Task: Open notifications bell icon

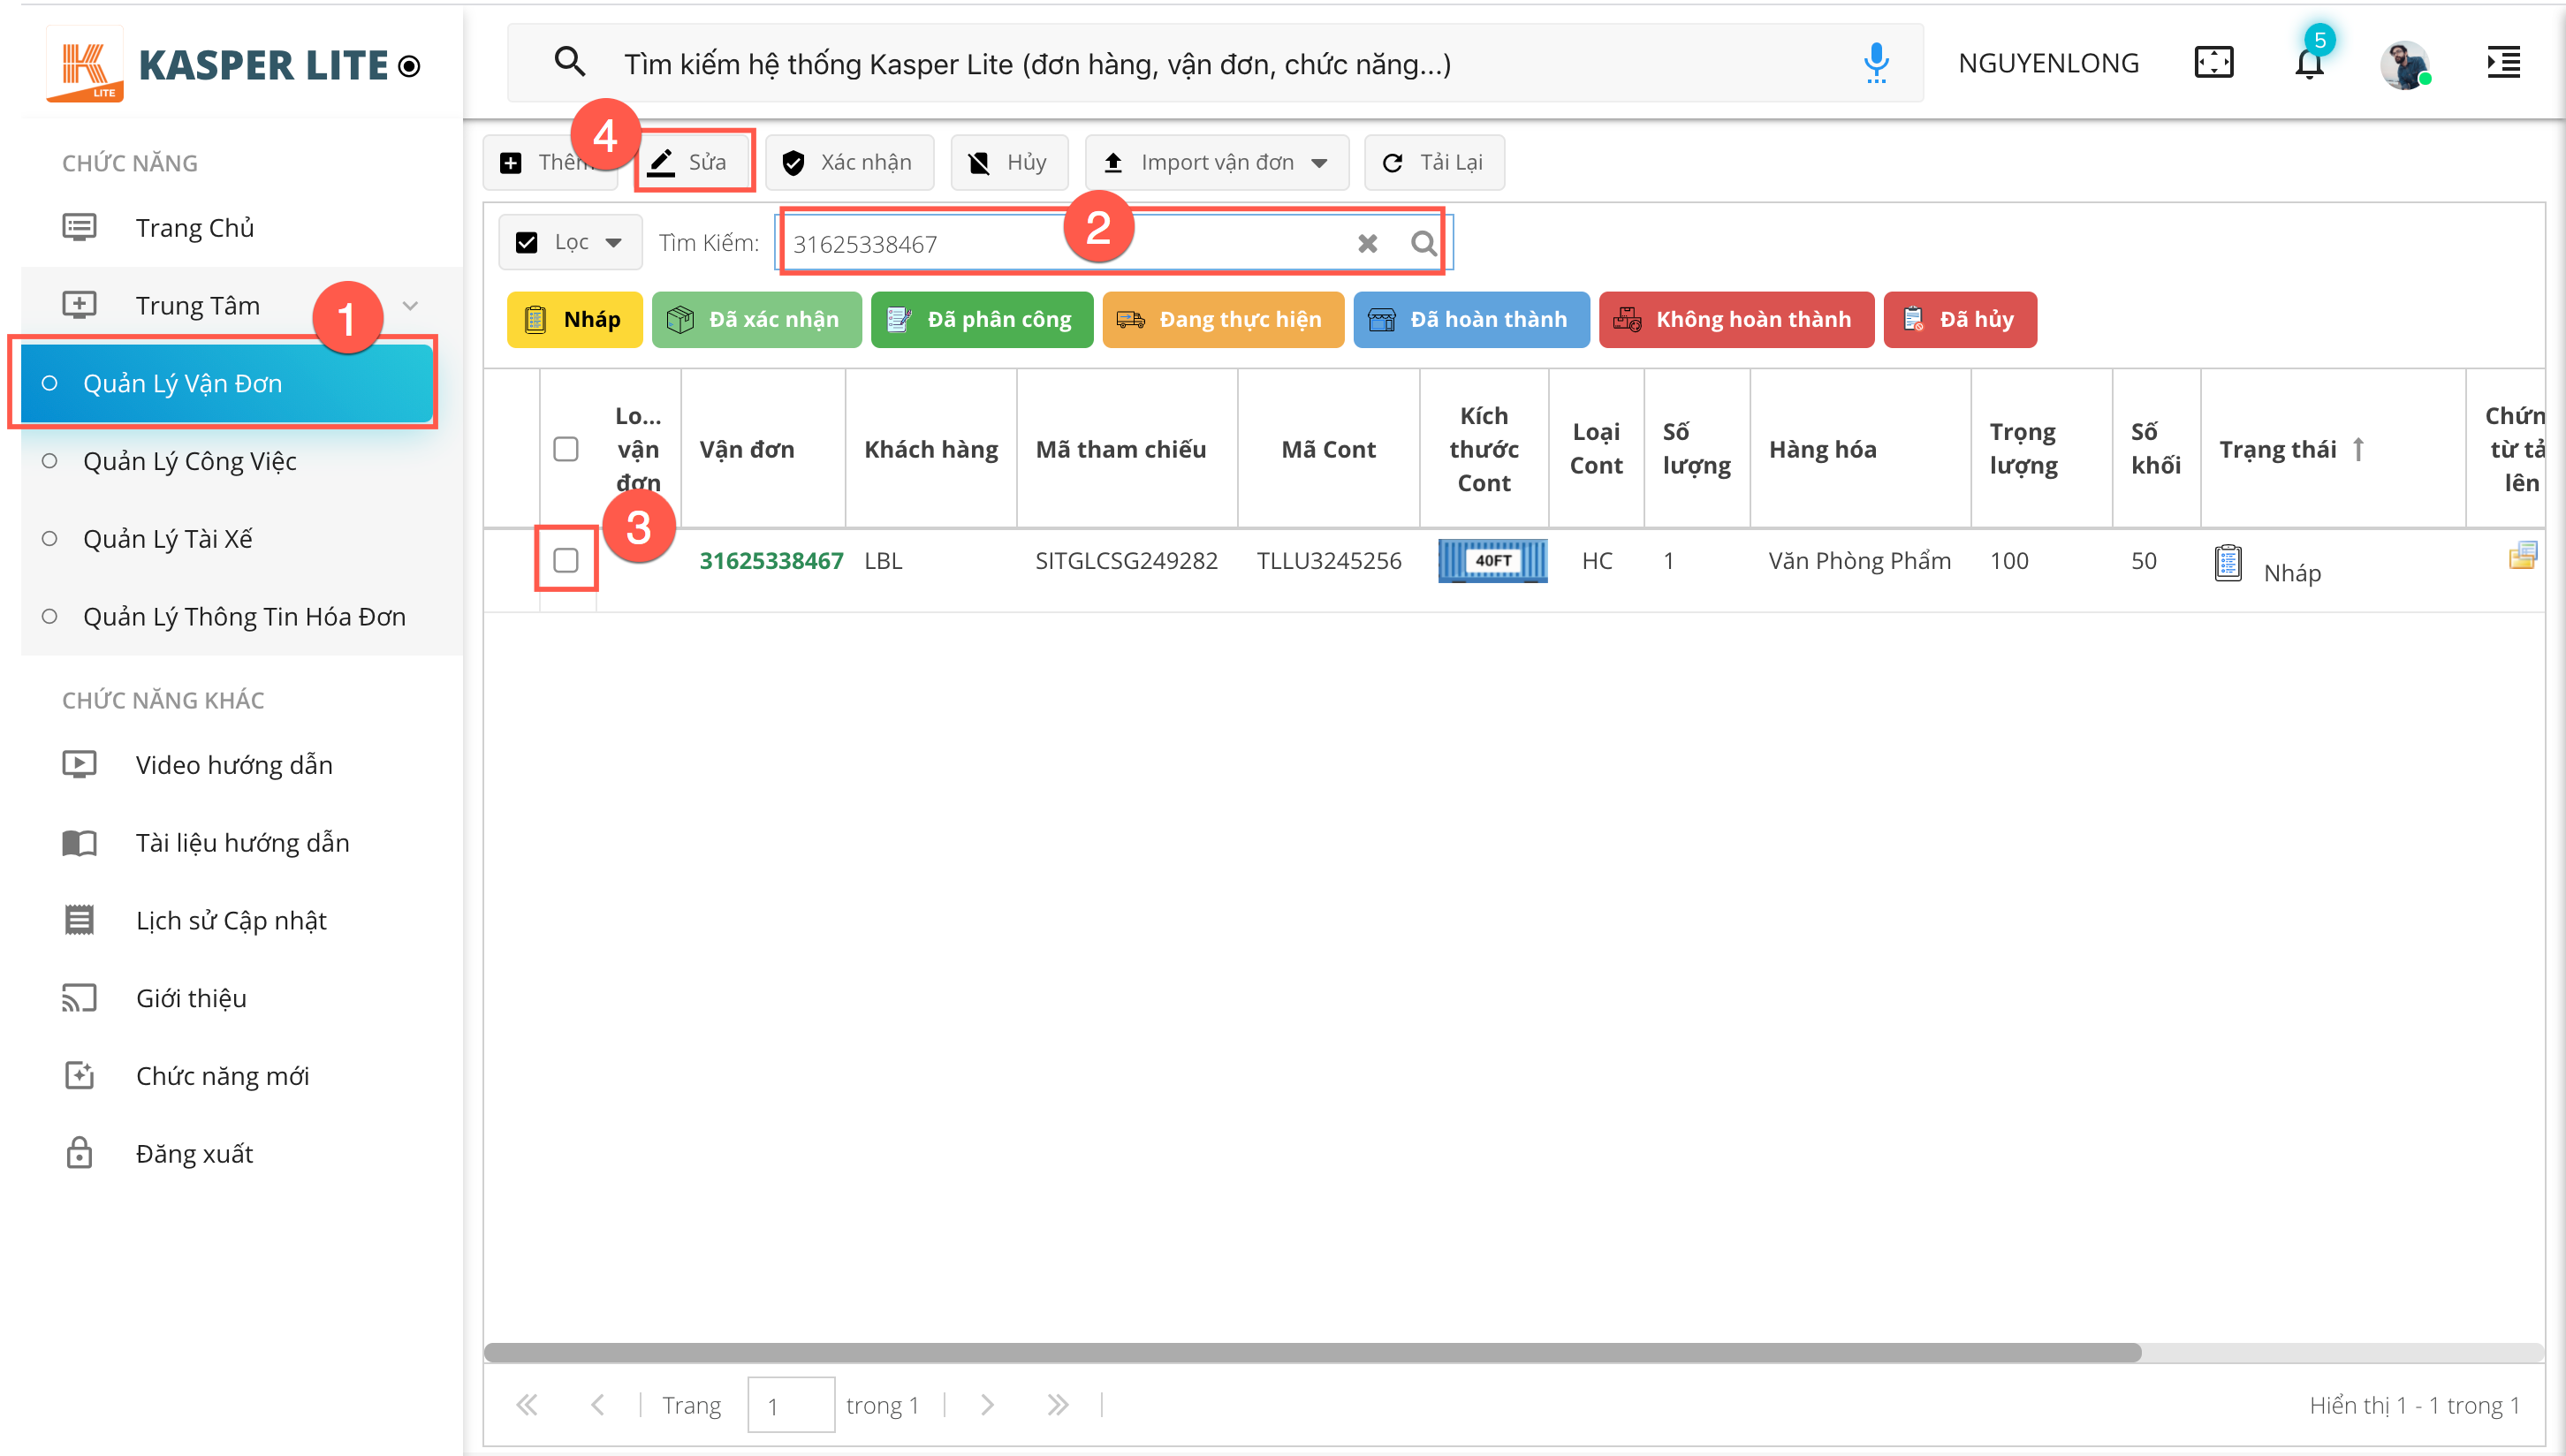Action: (x=2309, y=63)
